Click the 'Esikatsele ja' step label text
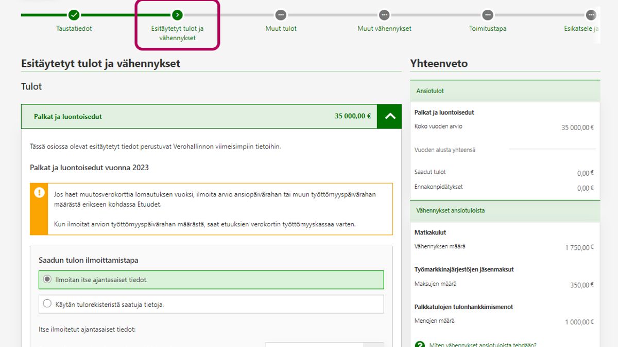The image size is (618, 347). pyautogui.click(x=581, y=29)
